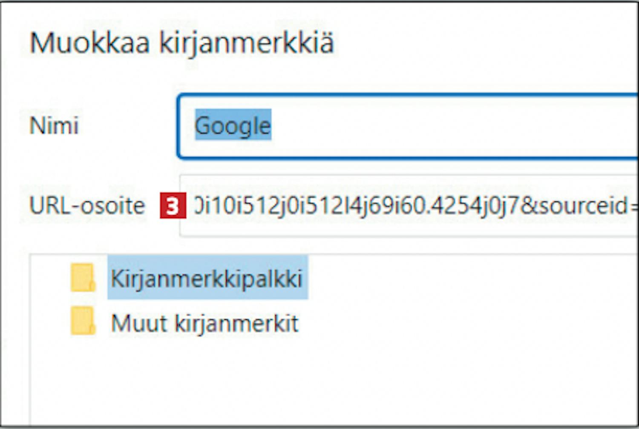This screenshot has width=639, height=429.
Task: Click the indent space before Kirjanmerkkipalkki folder
Action: pyautogui.click(x=50, y=278)
